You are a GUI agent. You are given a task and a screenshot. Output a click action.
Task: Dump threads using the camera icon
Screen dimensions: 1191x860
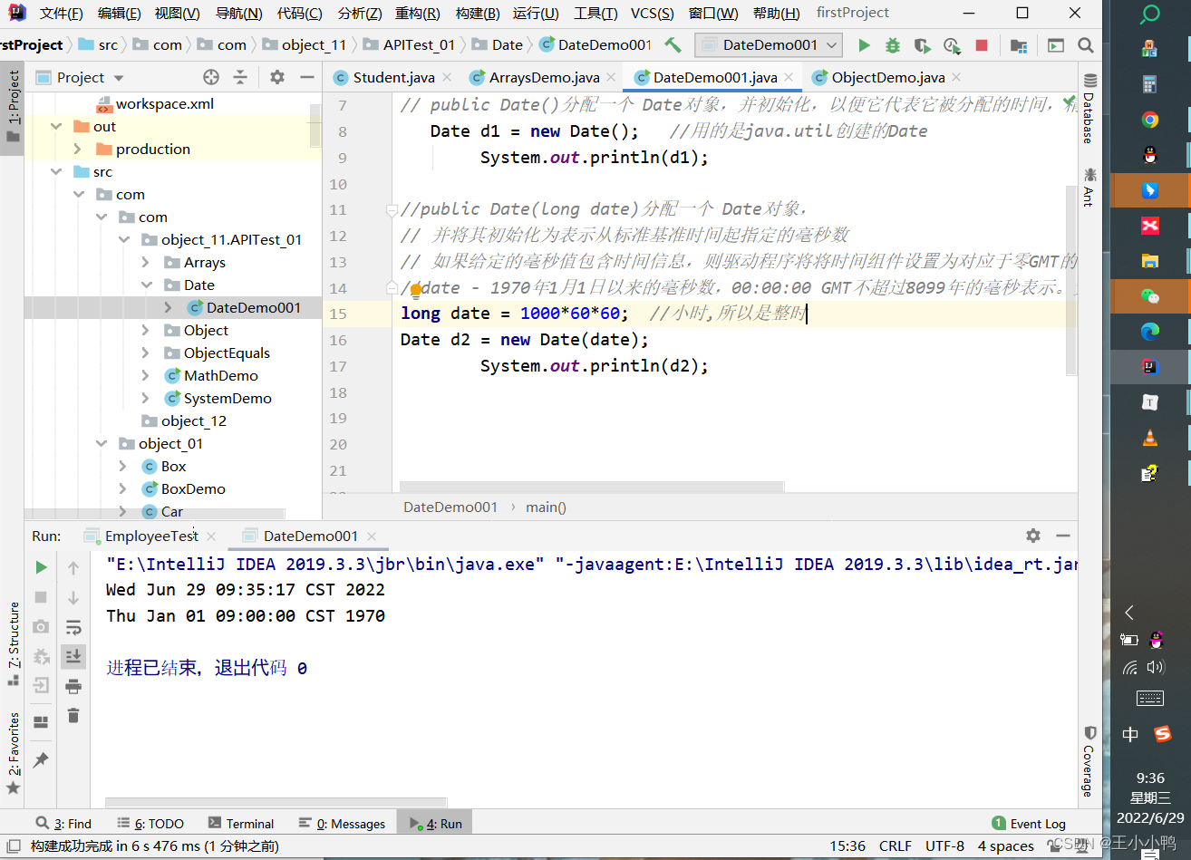41,626
